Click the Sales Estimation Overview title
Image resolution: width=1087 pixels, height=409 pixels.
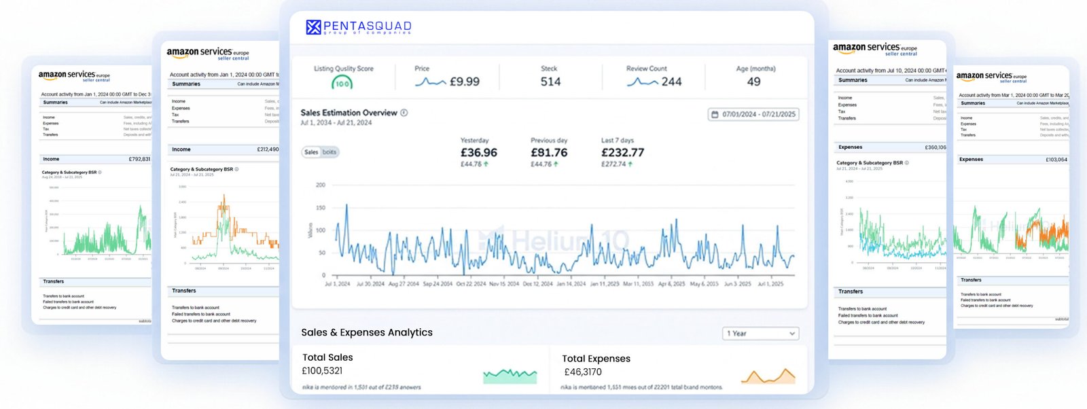(349, 113)
